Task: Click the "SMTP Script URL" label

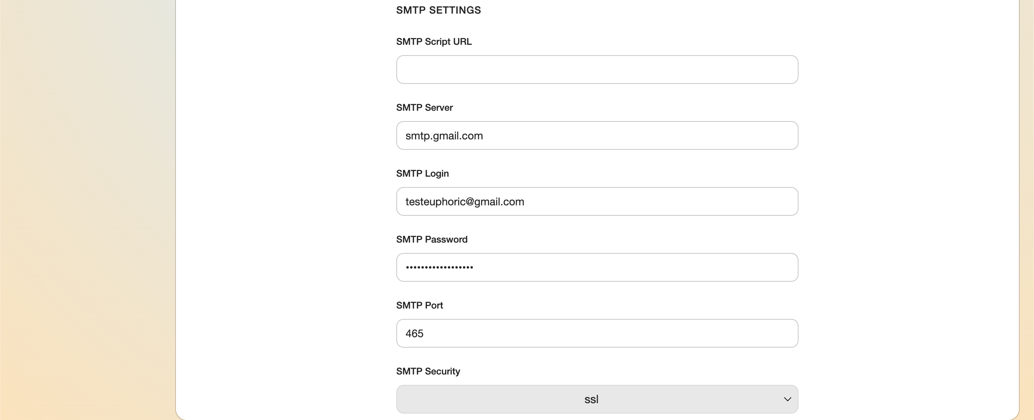Action: point(433,42)
